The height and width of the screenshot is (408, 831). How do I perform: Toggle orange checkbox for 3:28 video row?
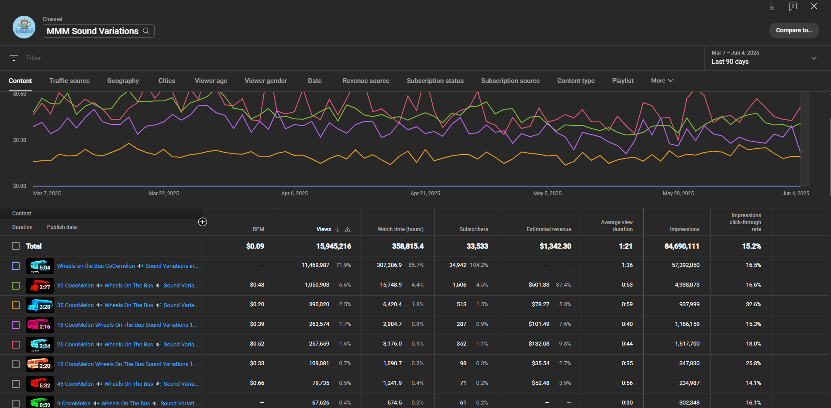pyautogui.click(x=16, y=305)
